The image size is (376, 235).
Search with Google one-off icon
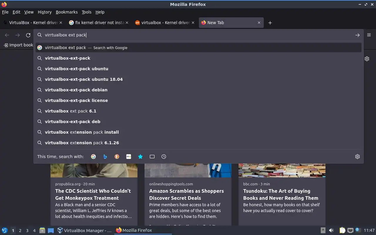(x=93, y=157)
